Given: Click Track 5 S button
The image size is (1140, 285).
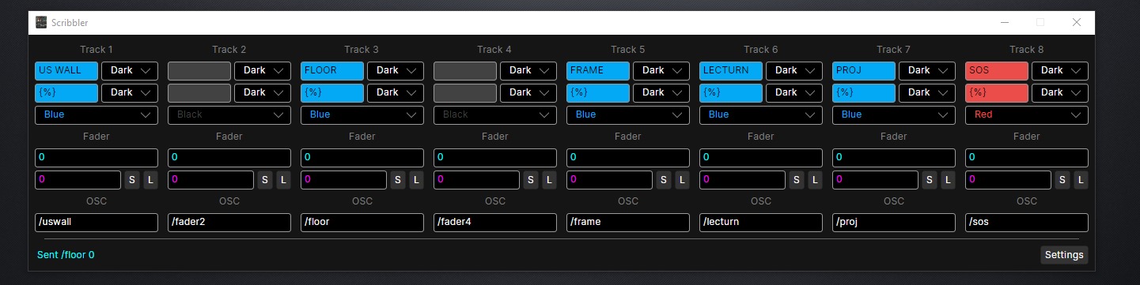Looking at the screenshot, I should tap(664, 180).
